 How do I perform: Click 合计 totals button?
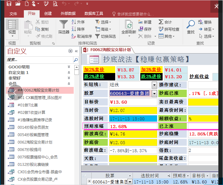click(165, 22)
